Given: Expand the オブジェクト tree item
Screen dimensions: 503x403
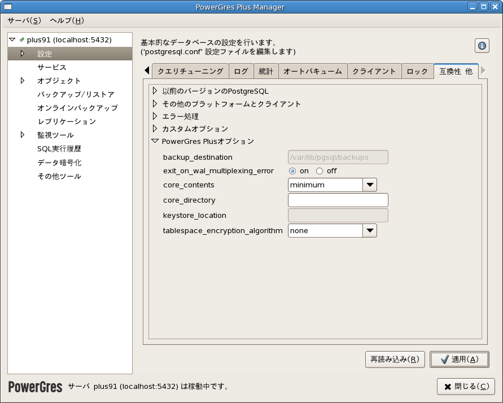Looking at the screenshot, I should click(23, 81).
